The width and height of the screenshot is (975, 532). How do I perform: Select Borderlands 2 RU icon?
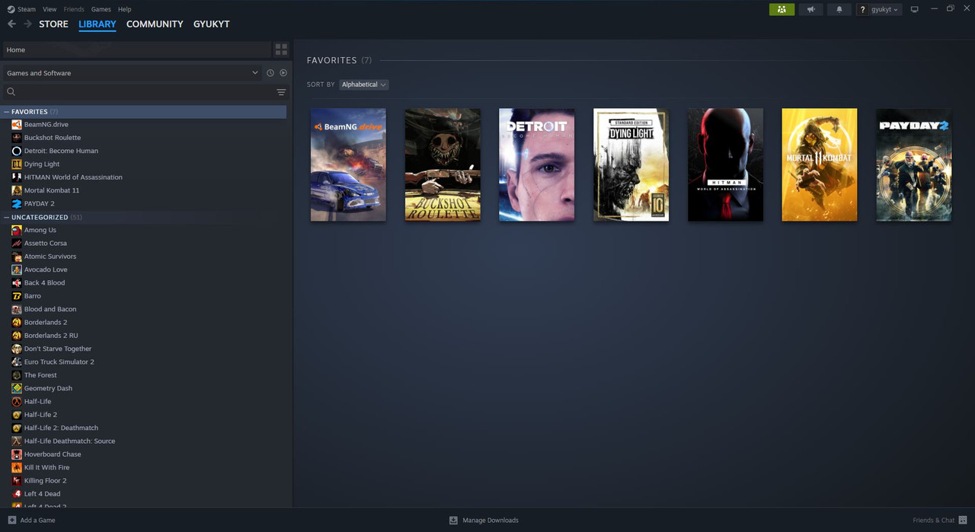pyautogui.click(x=17, y=336)
